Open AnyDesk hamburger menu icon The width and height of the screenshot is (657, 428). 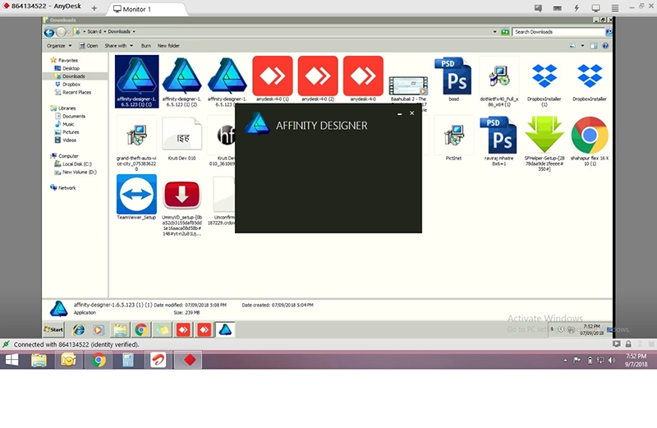tap(614, 8)
